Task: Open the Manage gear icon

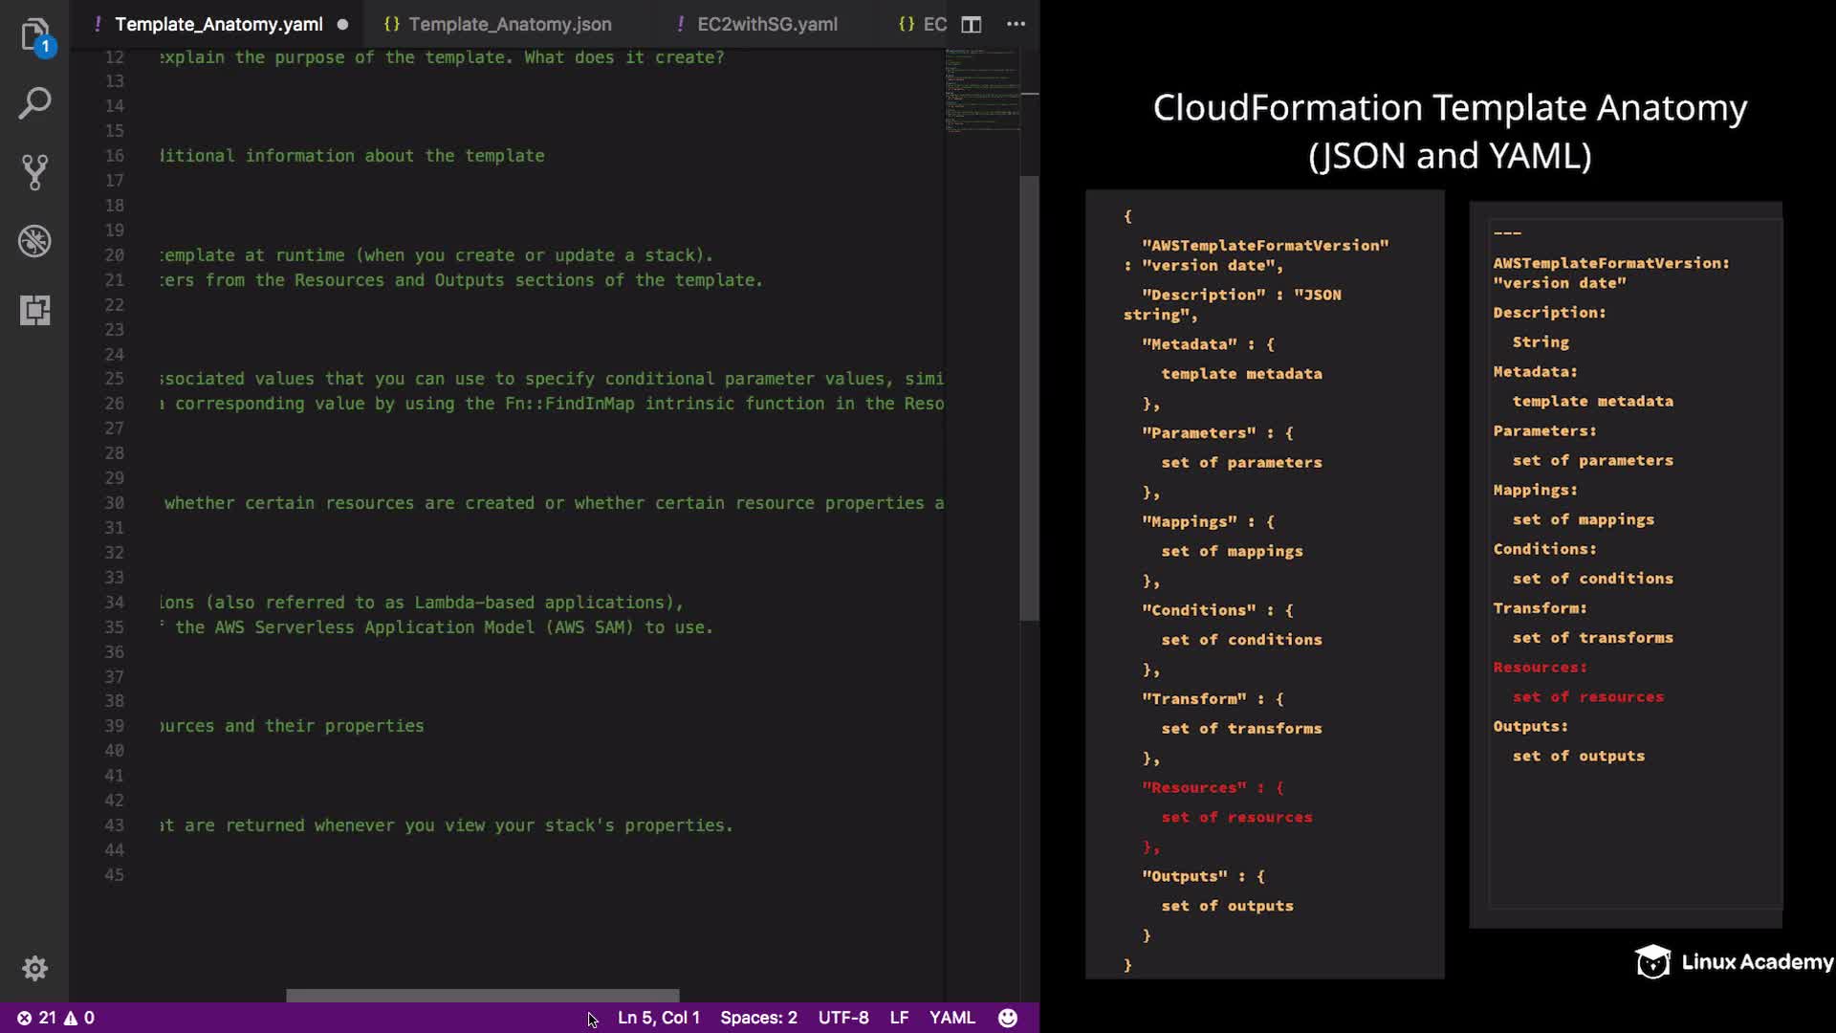Action: click(x=34, y=968)
